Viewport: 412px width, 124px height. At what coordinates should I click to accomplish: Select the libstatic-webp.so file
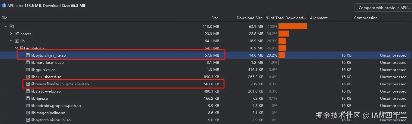(x=46, y=91)
